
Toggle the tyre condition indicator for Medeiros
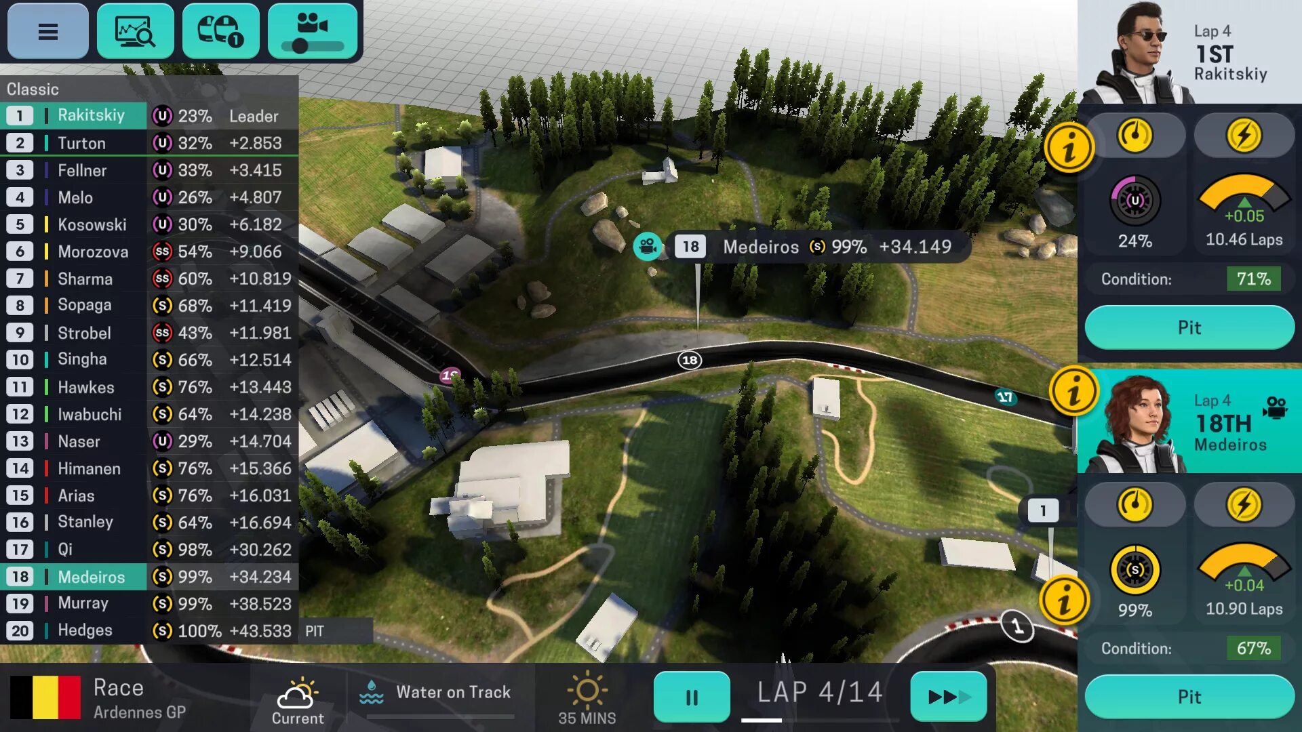(1136, 570)
